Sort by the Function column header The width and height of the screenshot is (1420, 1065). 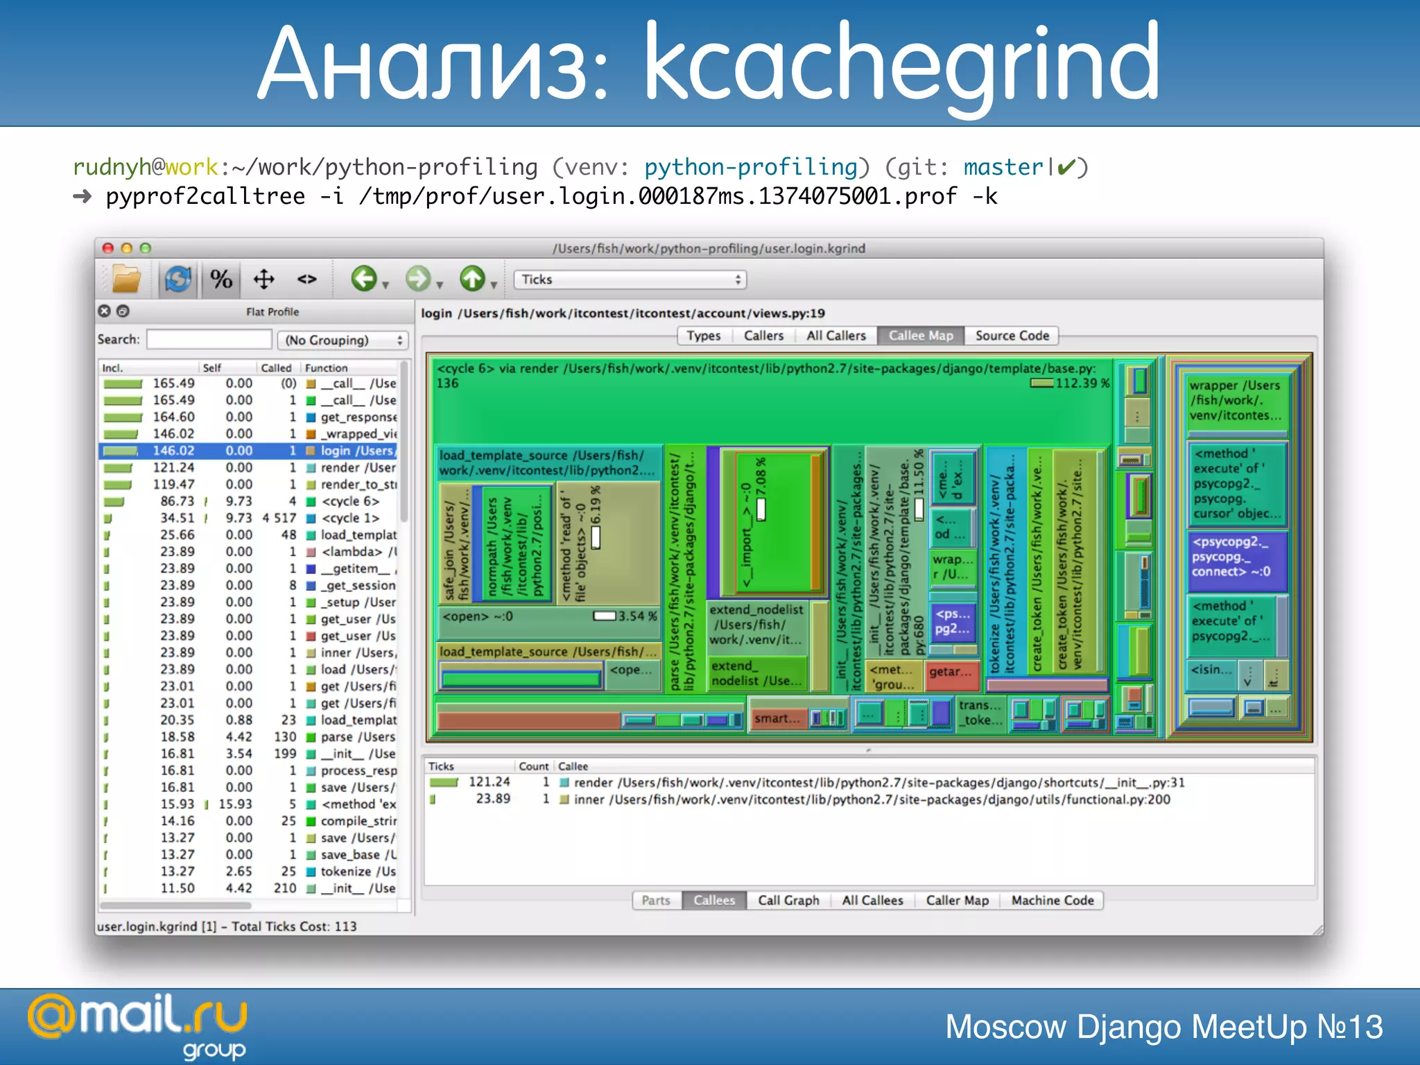(x=349, y=367)
